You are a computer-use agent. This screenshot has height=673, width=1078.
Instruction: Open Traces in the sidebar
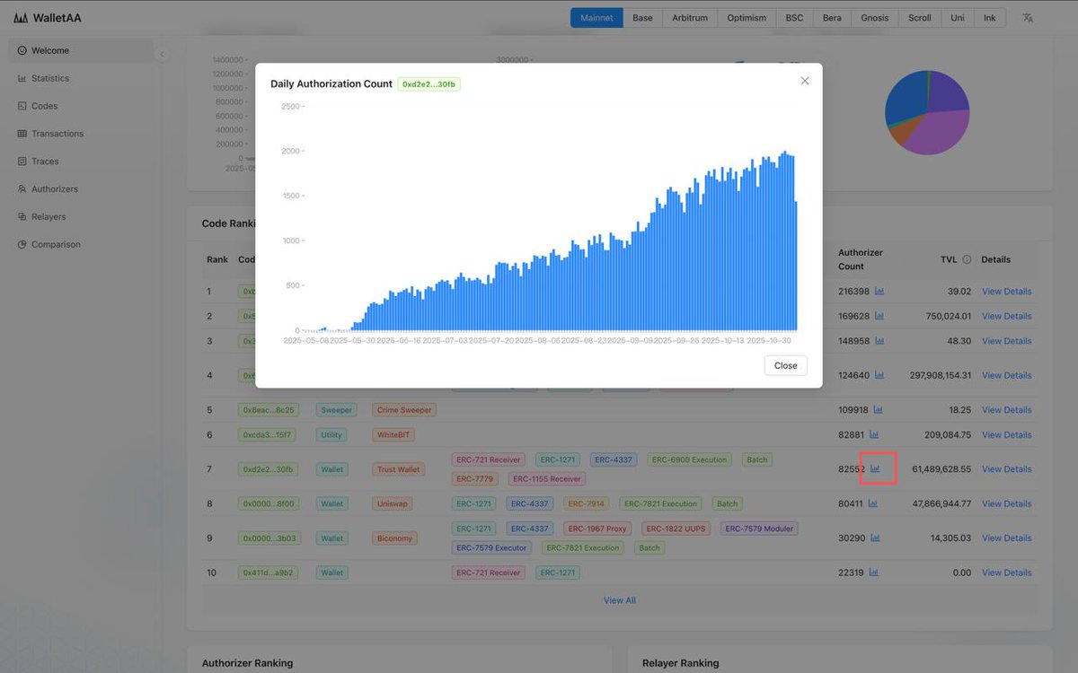tap(81, 162)
